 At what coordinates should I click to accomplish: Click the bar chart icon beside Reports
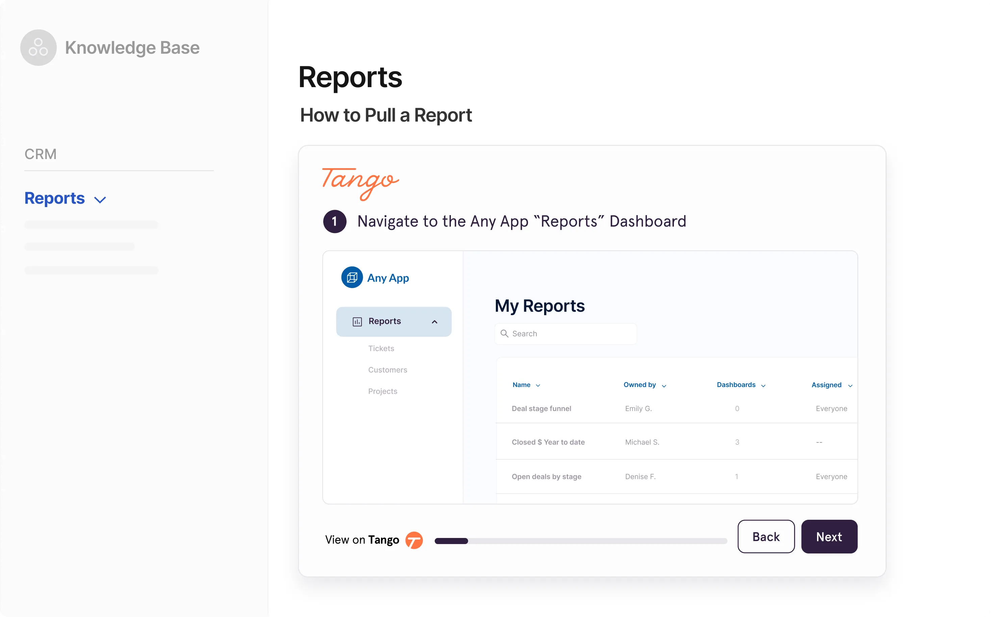(x=357, y=322)
